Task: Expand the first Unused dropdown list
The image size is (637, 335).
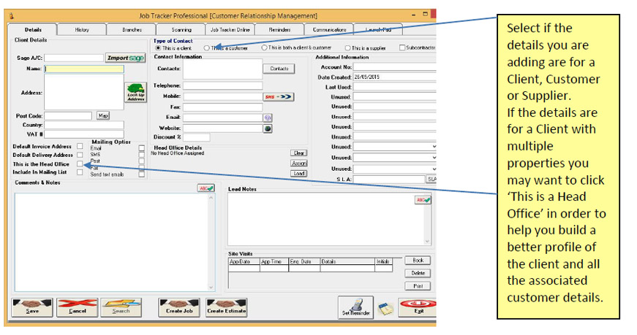Action: pyautogui.click(x=434, y=147)
